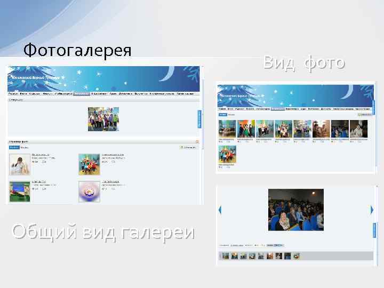
Task: Open the album with woman on phone
Action: [x=20, y=164]
